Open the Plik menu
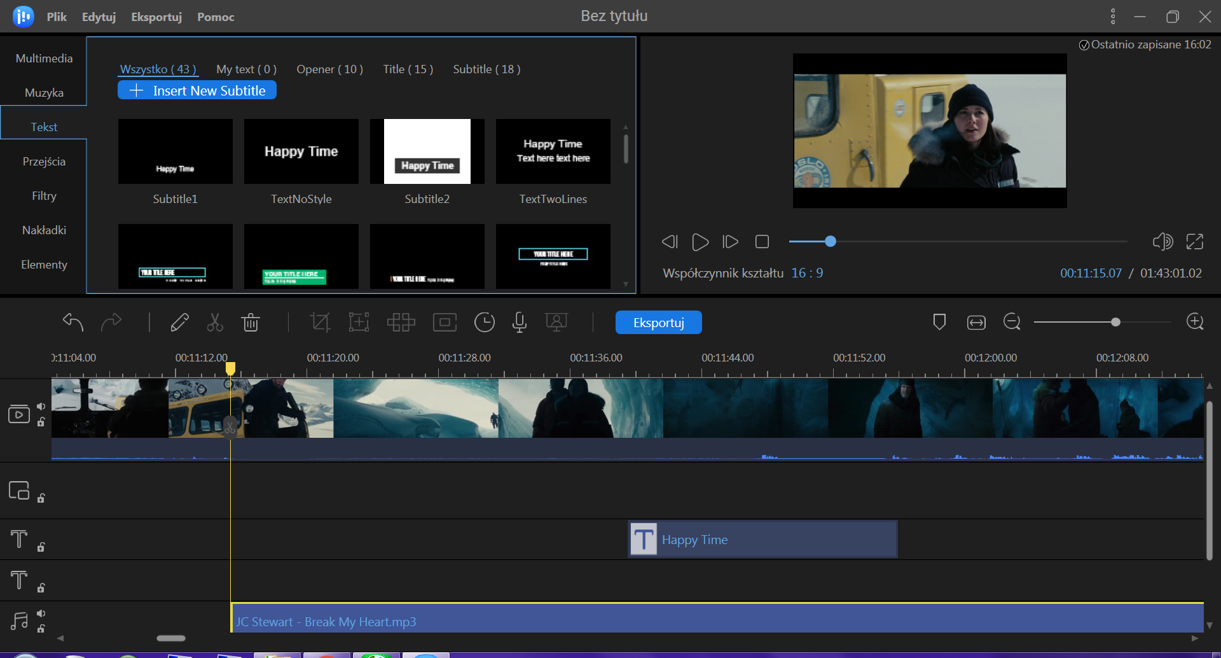Viewport: 1221px width, 658px height. coord(57,17)
